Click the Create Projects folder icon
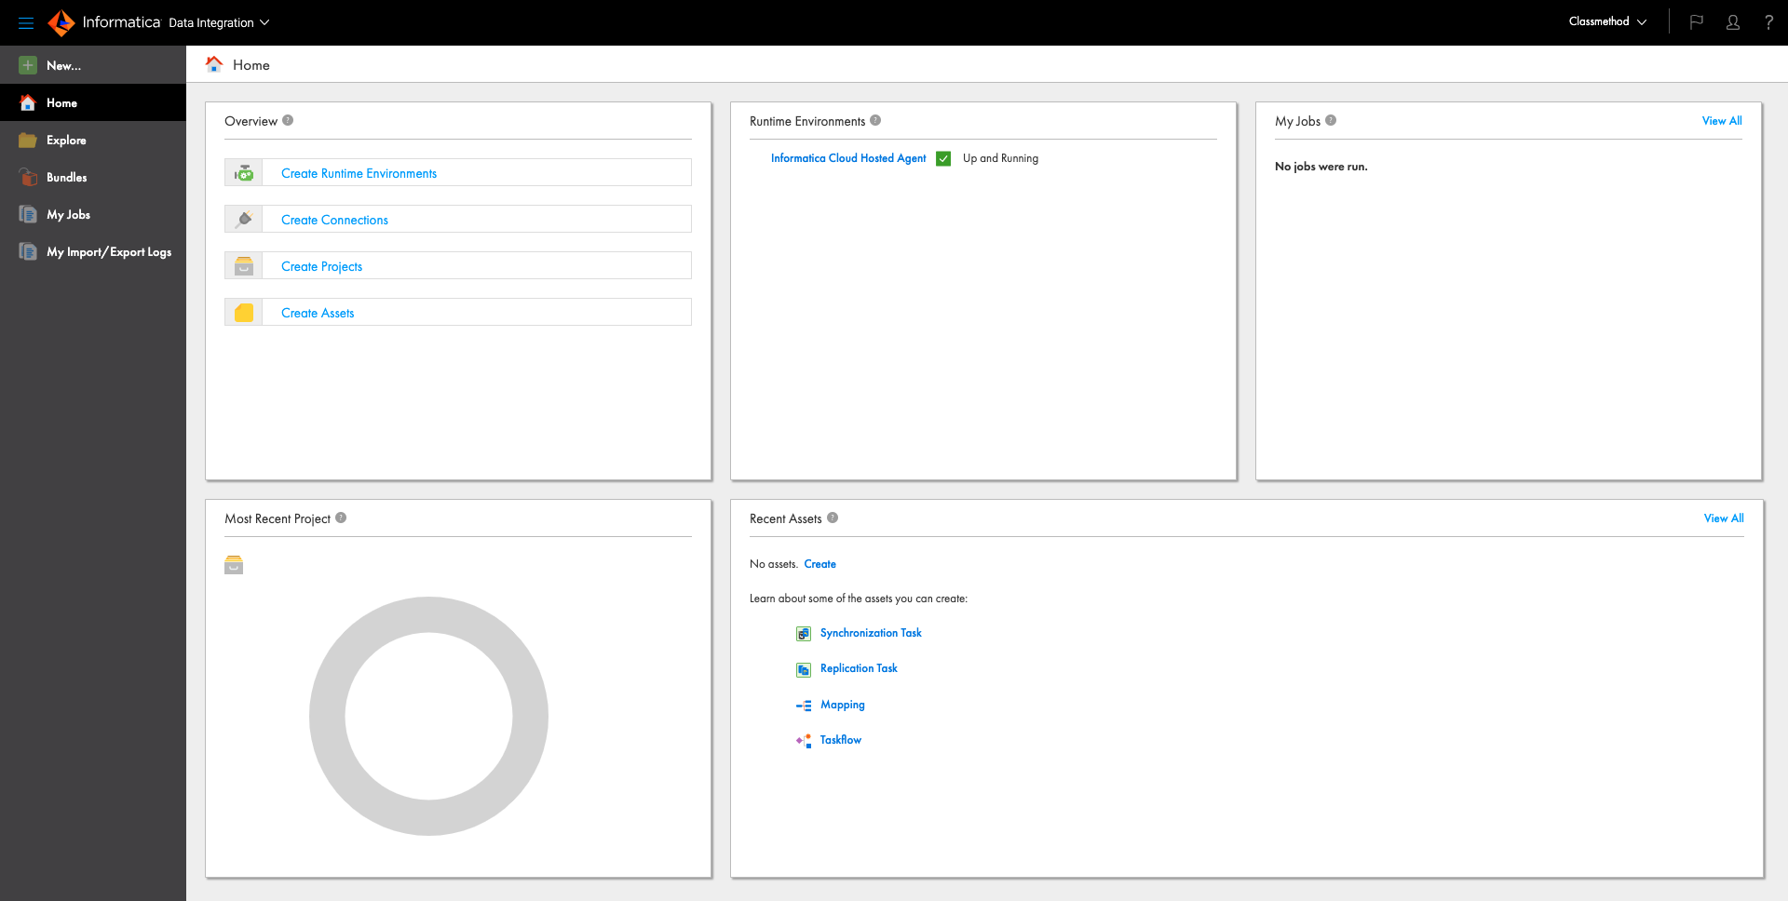Image resolution: width=1788 pixels, height=901 pixels. (243, 265)
